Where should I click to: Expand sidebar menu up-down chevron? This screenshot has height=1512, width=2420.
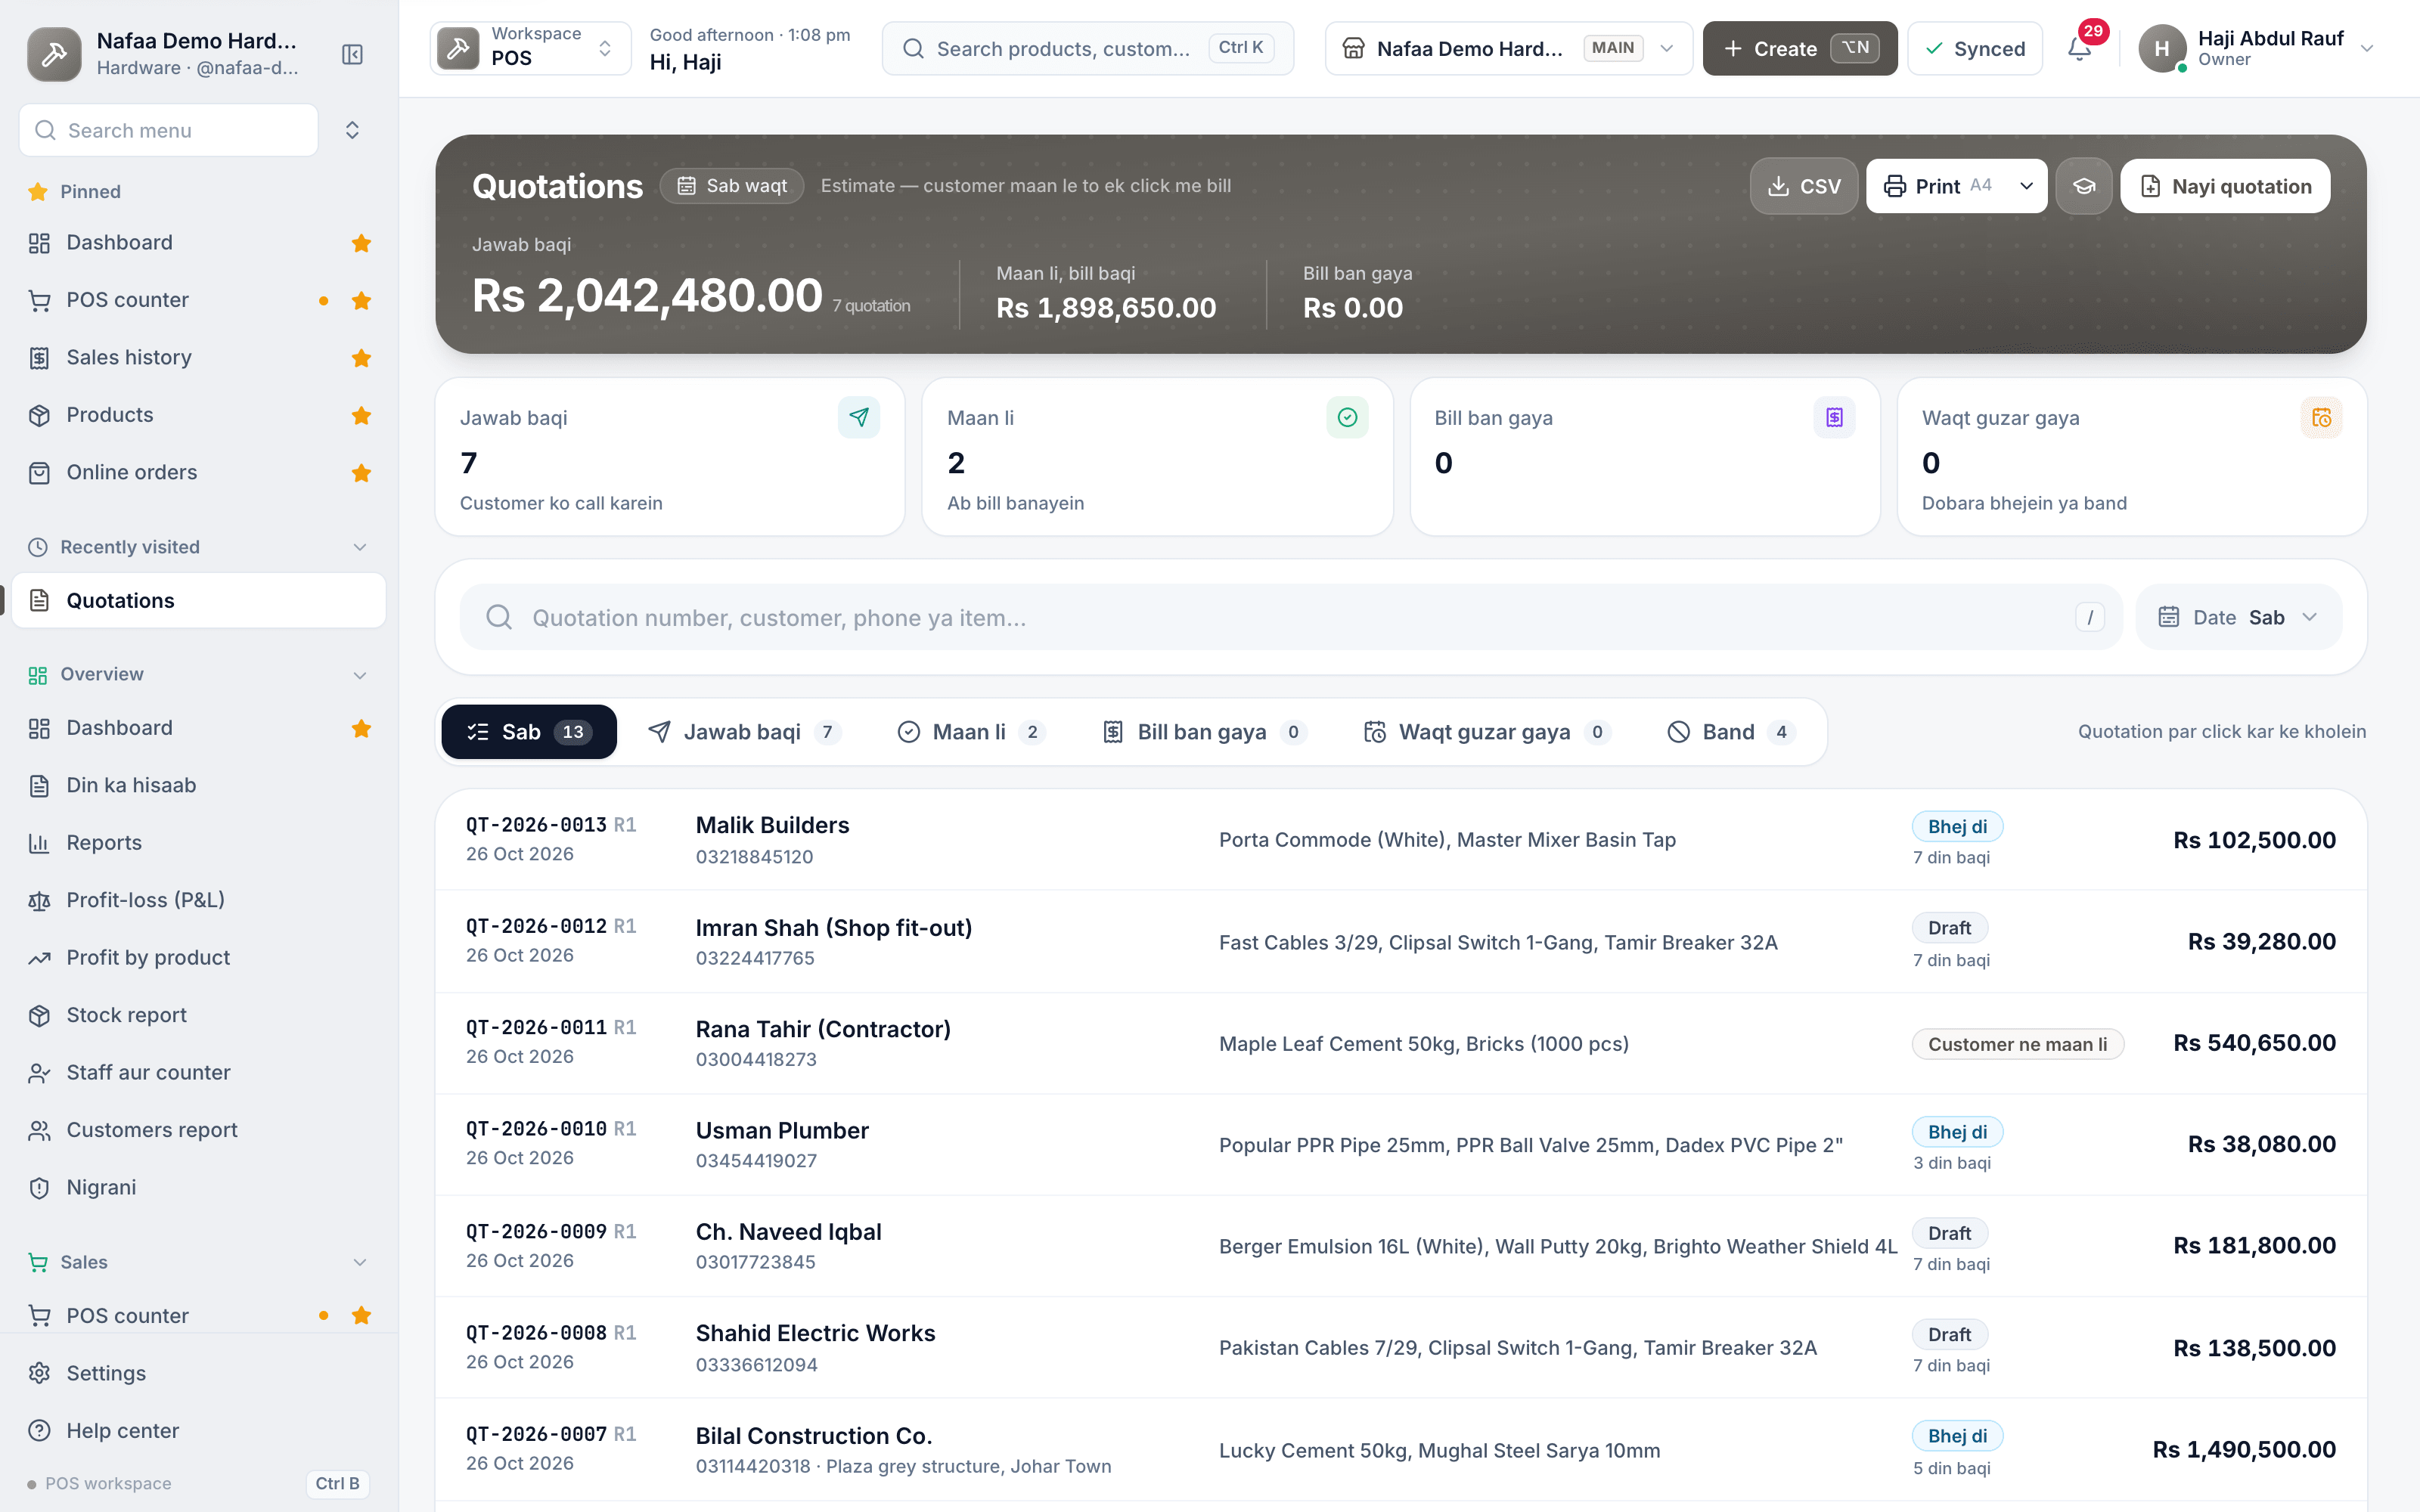tap(352, 130)
